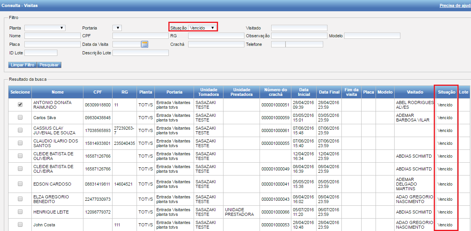Image resolution: width=471 pixels, height=231 pixels.
Task: Click the Situação column header
Action: pyautogui.click(x=447, y=92)
